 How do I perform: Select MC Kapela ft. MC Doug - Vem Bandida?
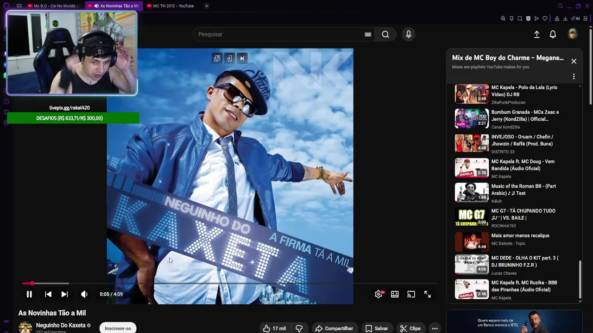click(x=513, y=168)
